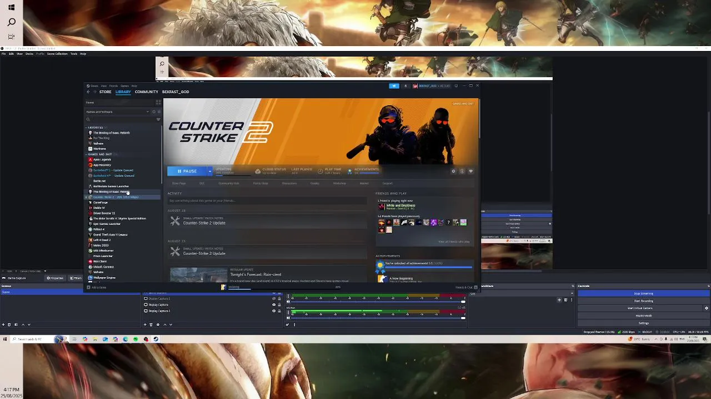Lock the Display Capture 2 source
Screen dimensions: 711x399
pyautogui.click(x=279, y=311)
